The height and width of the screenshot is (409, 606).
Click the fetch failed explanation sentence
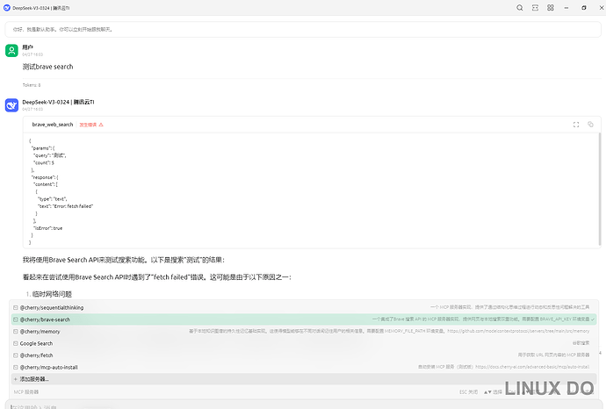(157, 277)
